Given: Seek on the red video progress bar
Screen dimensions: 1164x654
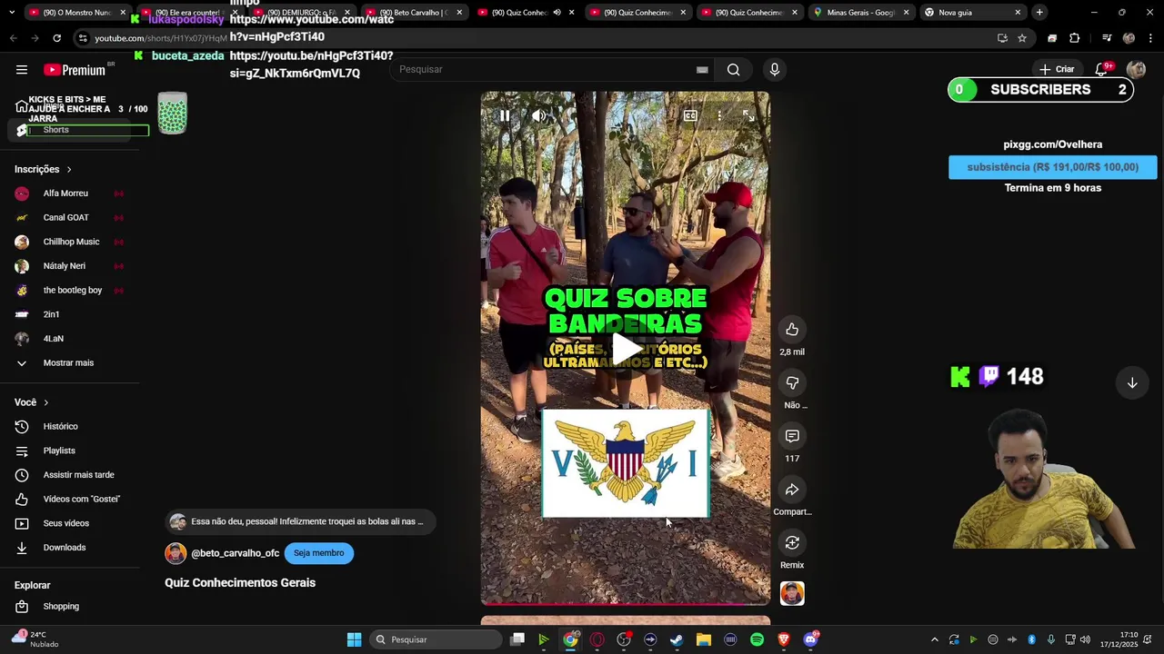Looking at the screenshot, I should click(x=625, y=603).
